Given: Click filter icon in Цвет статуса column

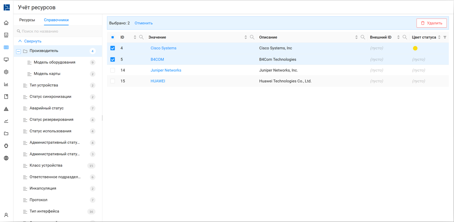Looking at the screenshot, I should pos(445,37).
